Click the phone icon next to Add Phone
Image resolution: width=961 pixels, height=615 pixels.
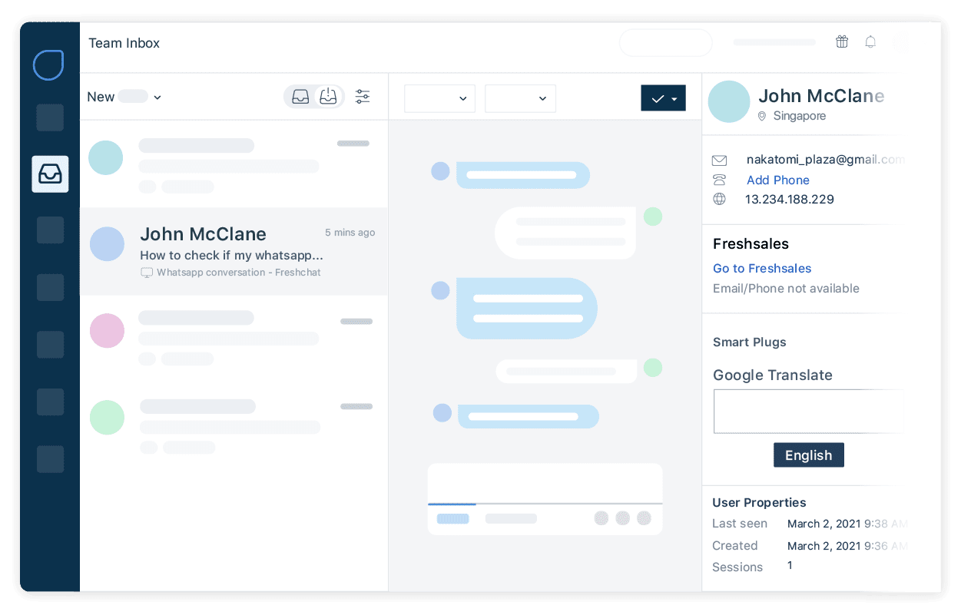[719, 180]
